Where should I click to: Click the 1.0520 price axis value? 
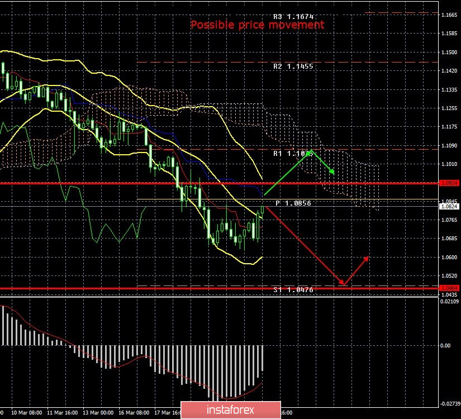[449, 276]
